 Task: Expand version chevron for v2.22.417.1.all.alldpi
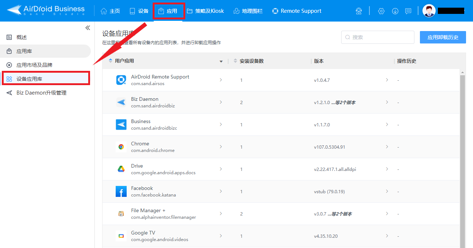[x=387, y=169]
